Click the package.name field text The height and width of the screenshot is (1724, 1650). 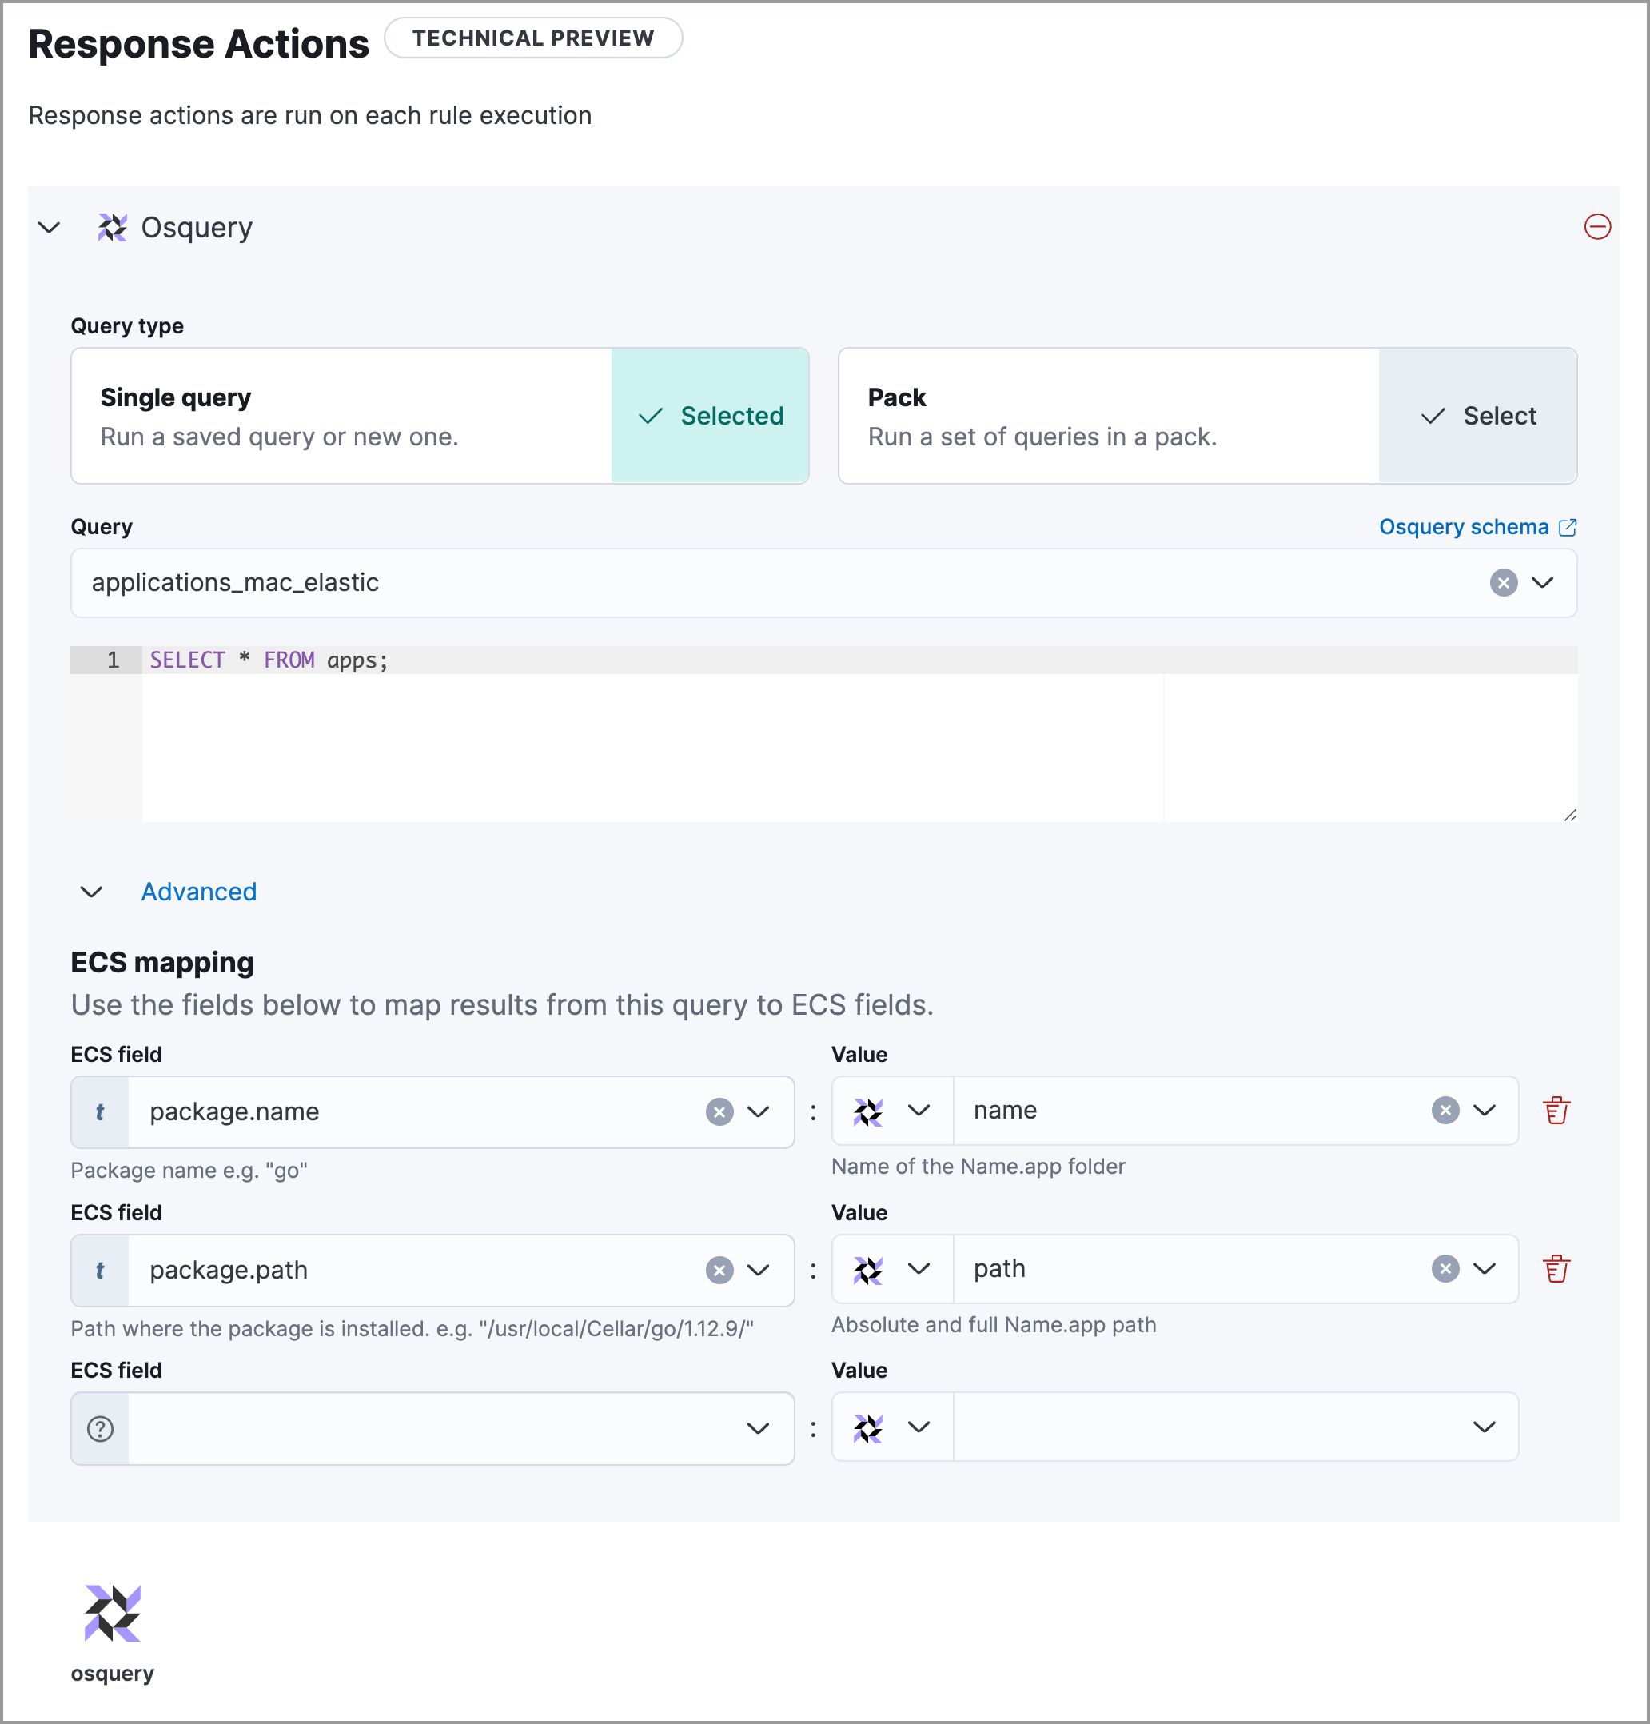tap(234, 1111)
